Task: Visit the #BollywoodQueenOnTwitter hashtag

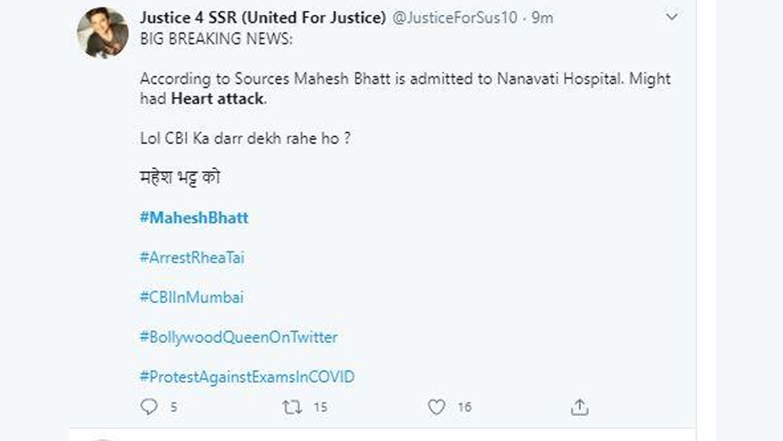Action: [x=239, y=338]
